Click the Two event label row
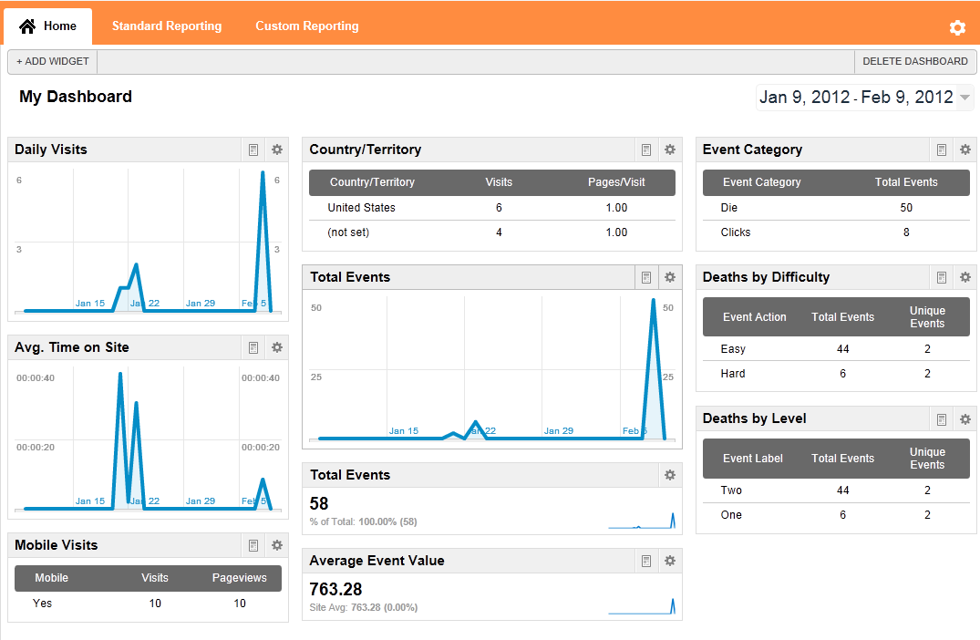 coord(836,490)
